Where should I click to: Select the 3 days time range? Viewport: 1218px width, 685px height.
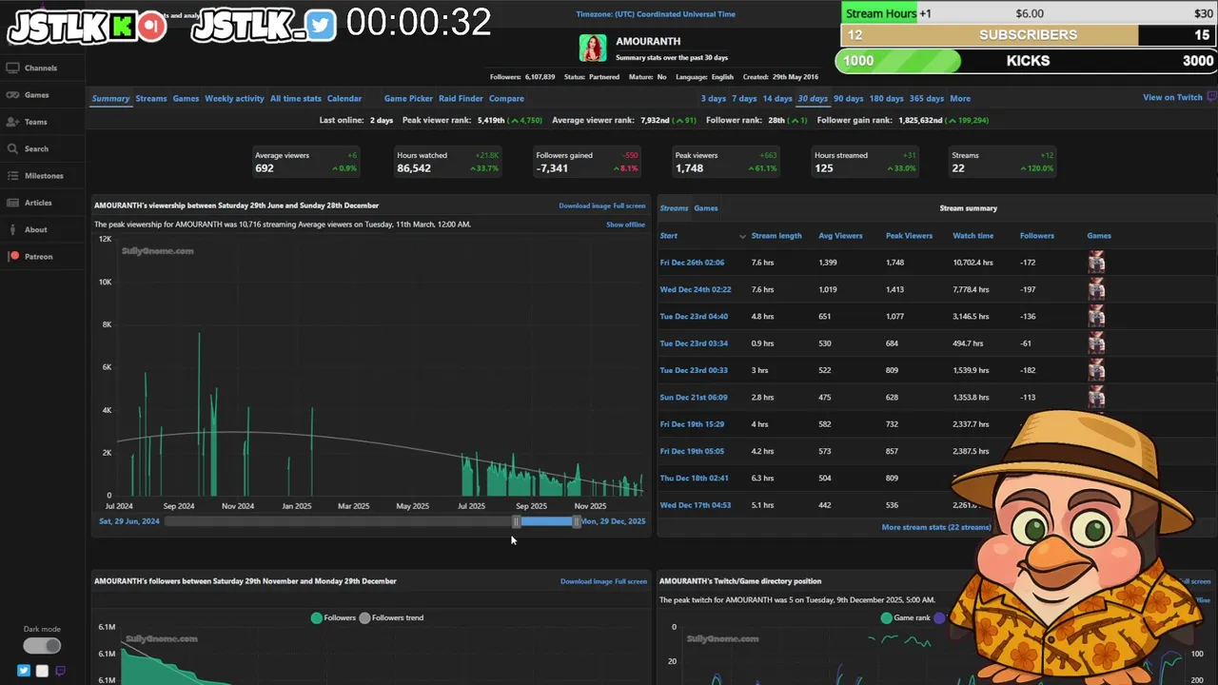(714, 98)
